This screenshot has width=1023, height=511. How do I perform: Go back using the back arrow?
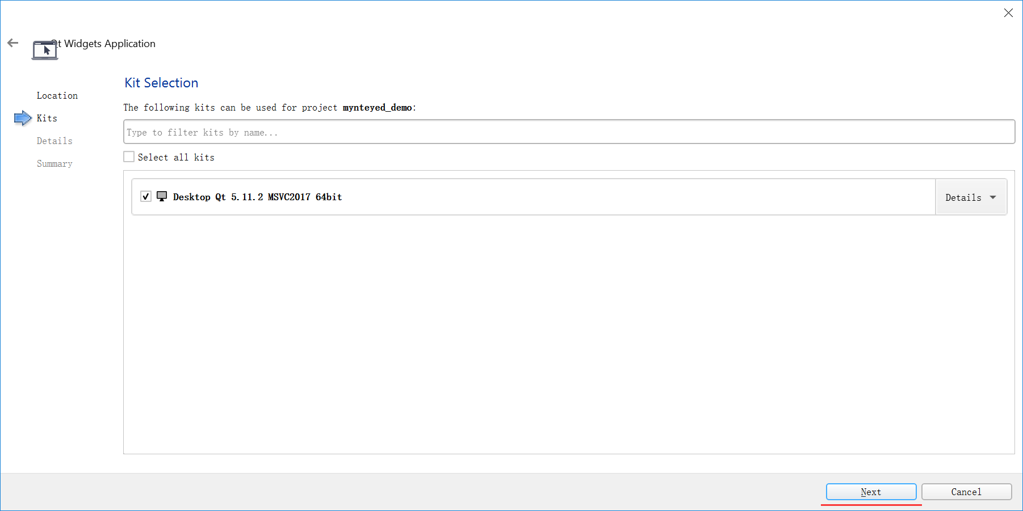coord(13,43)
